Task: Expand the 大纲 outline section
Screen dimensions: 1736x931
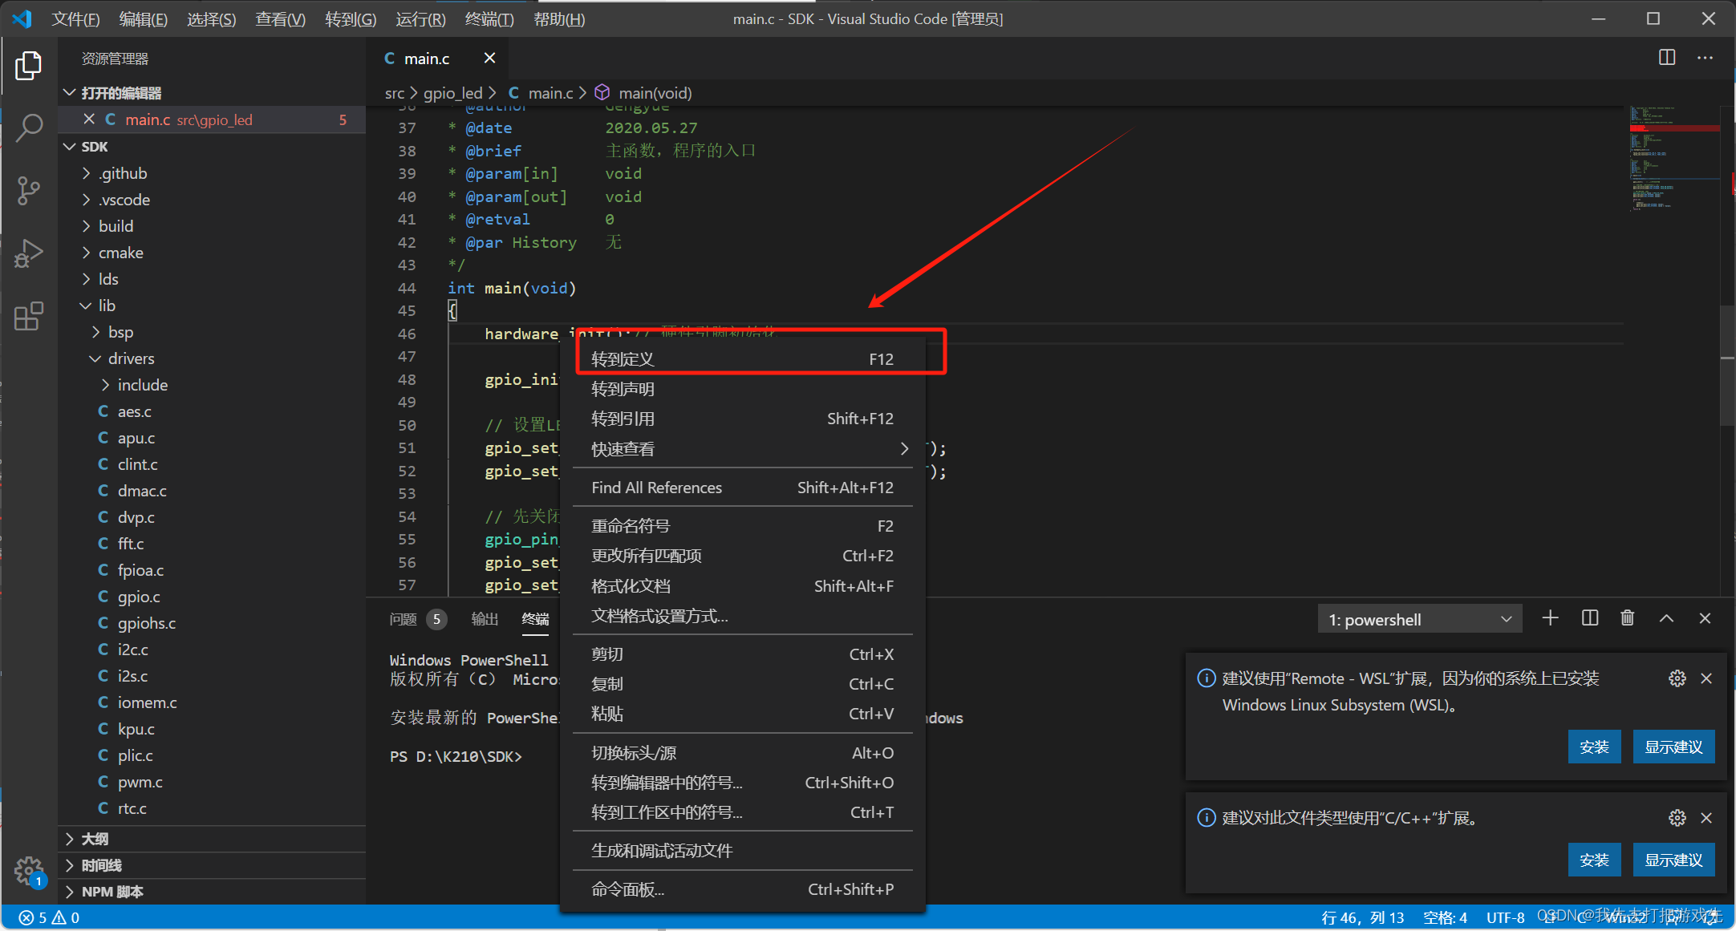Action: click(x=212, y=839)
